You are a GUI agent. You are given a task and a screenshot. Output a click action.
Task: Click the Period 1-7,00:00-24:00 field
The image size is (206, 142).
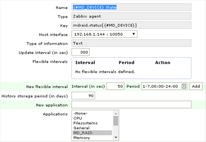tap(164, 86)
